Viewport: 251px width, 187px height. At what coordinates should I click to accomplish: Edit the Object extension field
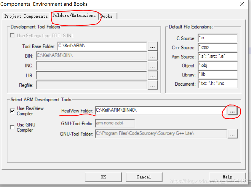218,66
